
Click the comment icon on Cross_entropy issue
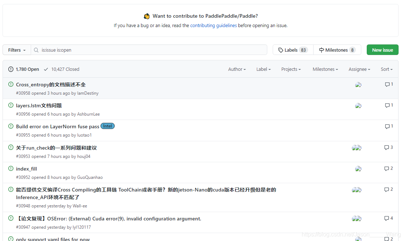pos(387,85)
